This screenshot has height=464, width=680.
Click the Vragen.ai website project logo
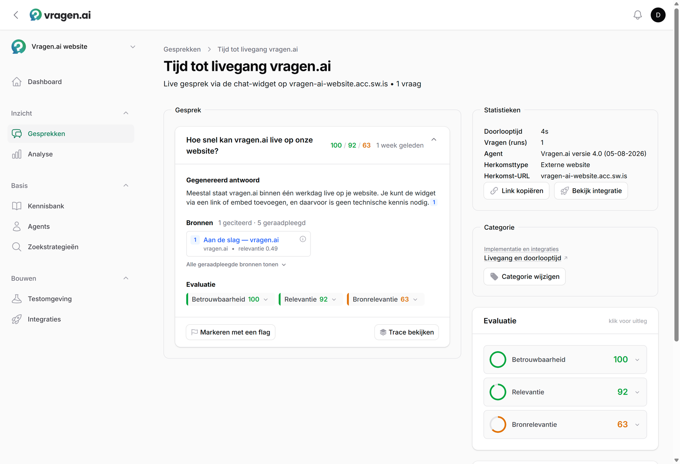click(x=19, y=47)
